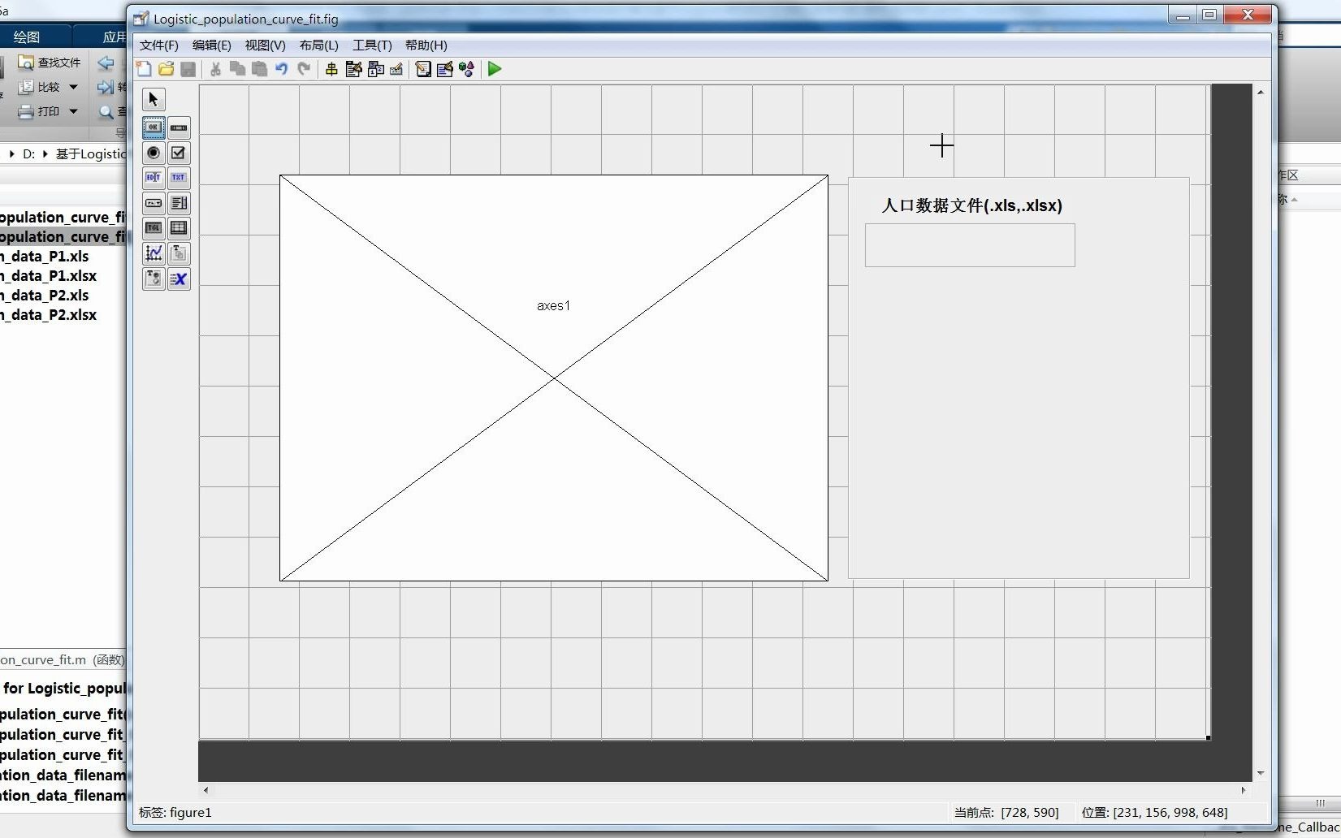Expand the 打印 dropdown arrow

72,112
